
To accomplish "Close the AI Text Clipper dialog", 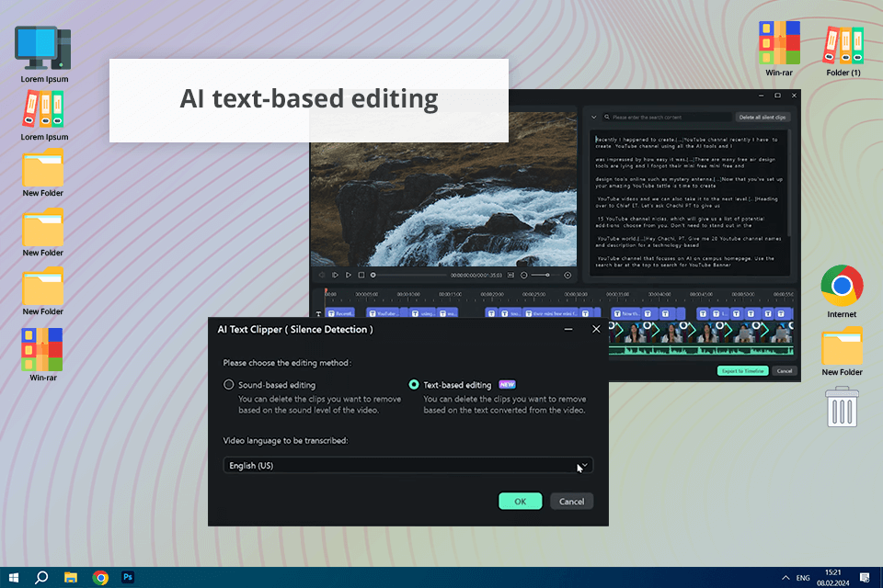I will coord(596,329).
